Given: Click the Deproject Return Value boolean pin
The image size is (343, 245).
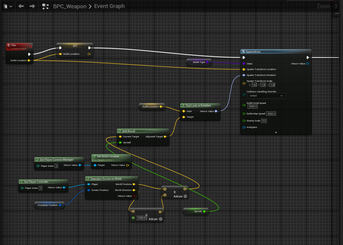Looking at the screenshot, I should (x=134, y=196).
